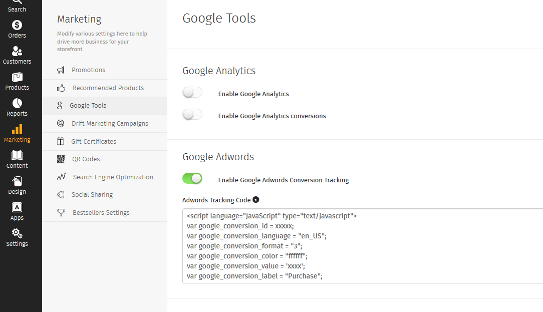Screen dimensions: 543x312
Task: Click the Promotions megaphone icon
Action: click(x=61, y=70)
